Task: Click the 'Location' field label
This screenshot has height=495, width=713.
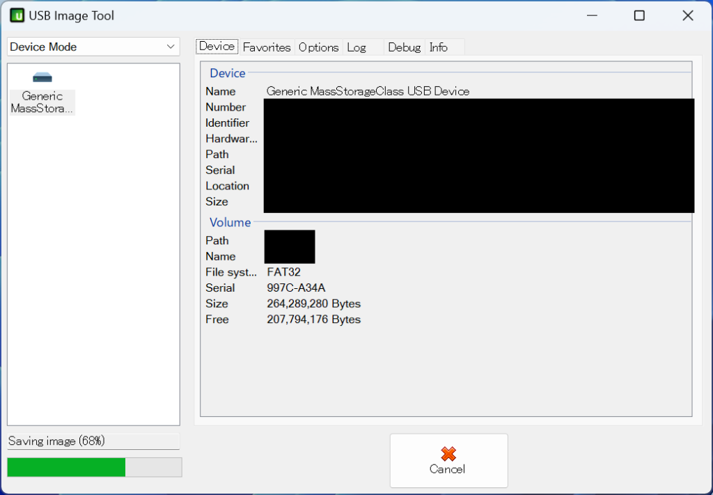Action: click(x=228, y=186)
